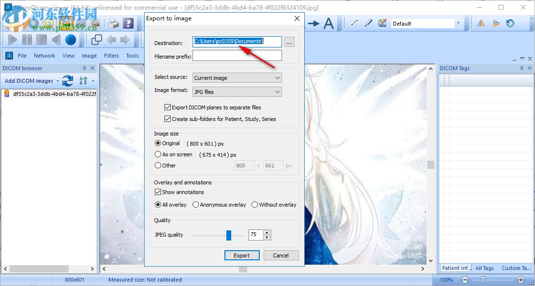The width and height of the screenshot is (535, 286).
Task: Decrease JPEG quality with the down spinner
Action: [x=267, y=237]
